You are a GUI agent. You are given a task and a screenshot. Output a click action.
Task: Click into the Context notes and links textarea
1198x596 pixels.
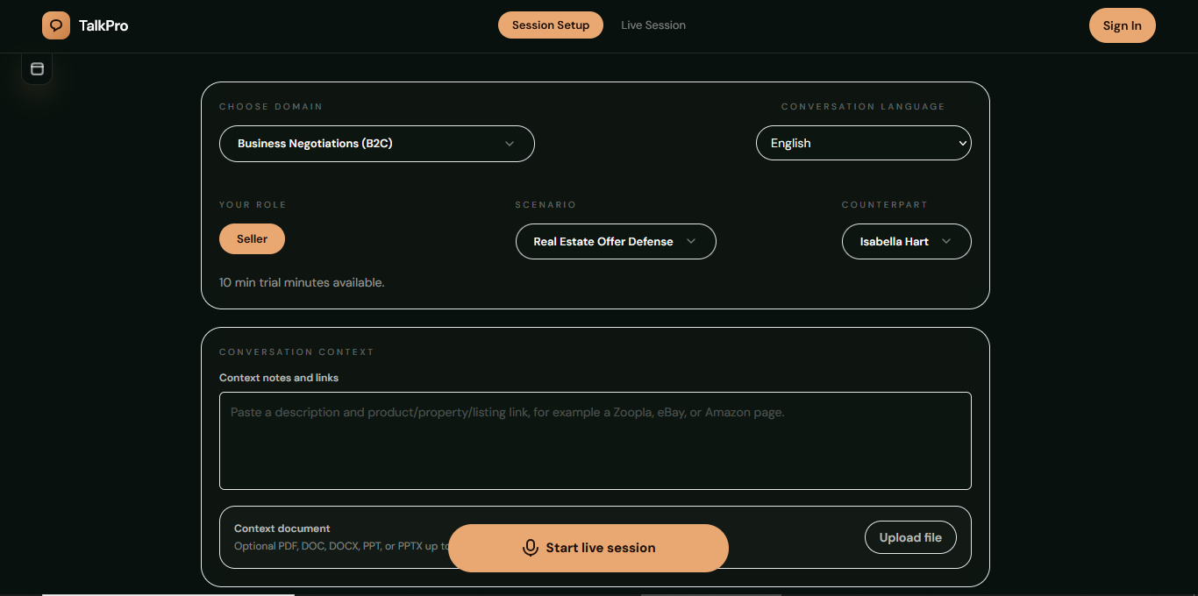click(595, 441)
